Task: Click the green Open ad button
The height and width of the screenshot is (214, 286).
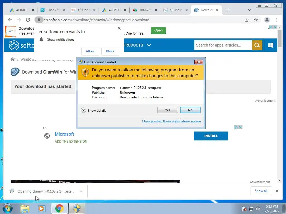Action: coord(158,30)
